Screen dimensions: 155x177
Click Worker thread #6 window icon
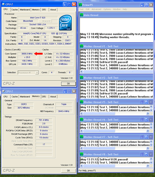pos(82,119)
